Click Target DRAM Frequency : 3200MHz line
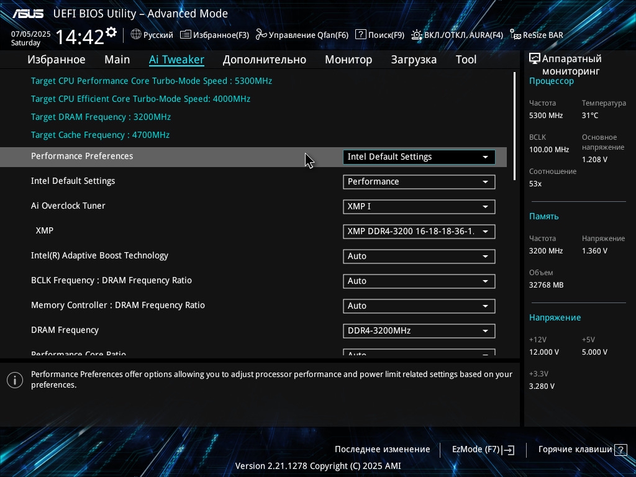The width and height of the screenshot is (636, 477). coord(101,117)
